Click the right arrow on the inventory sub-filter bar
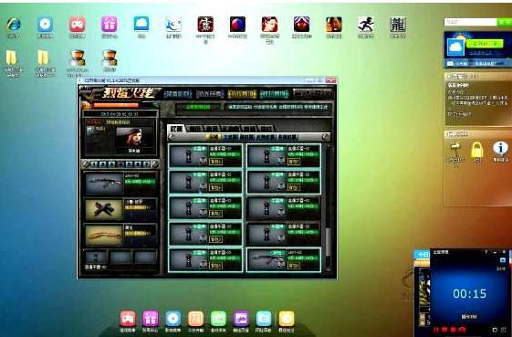Image resolution: width=512 pixels, height=337 pixels. click(325, 137)
